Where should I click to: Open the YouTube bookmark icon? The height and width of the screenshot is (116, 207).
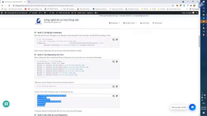coord(26,9)
